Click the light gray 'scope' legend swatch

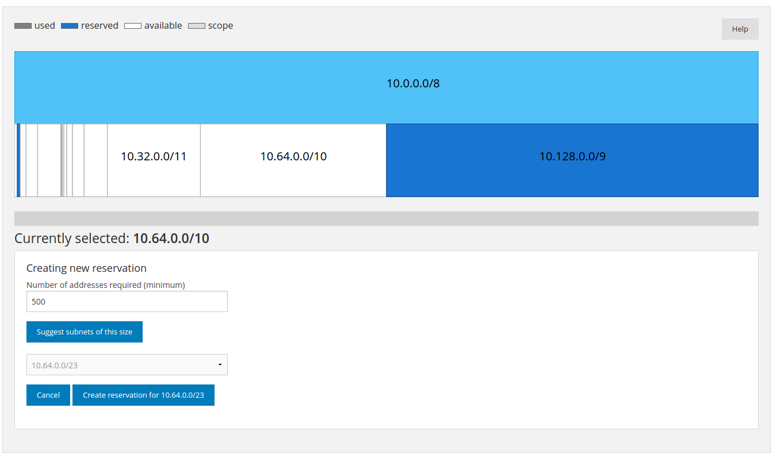click(197, 26)
